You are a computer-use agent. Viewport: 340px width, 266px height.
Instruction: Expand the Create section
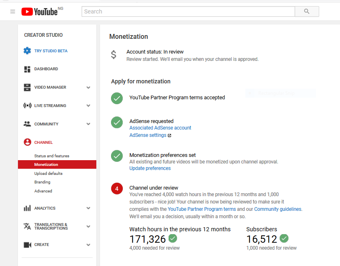click(88, 245)
